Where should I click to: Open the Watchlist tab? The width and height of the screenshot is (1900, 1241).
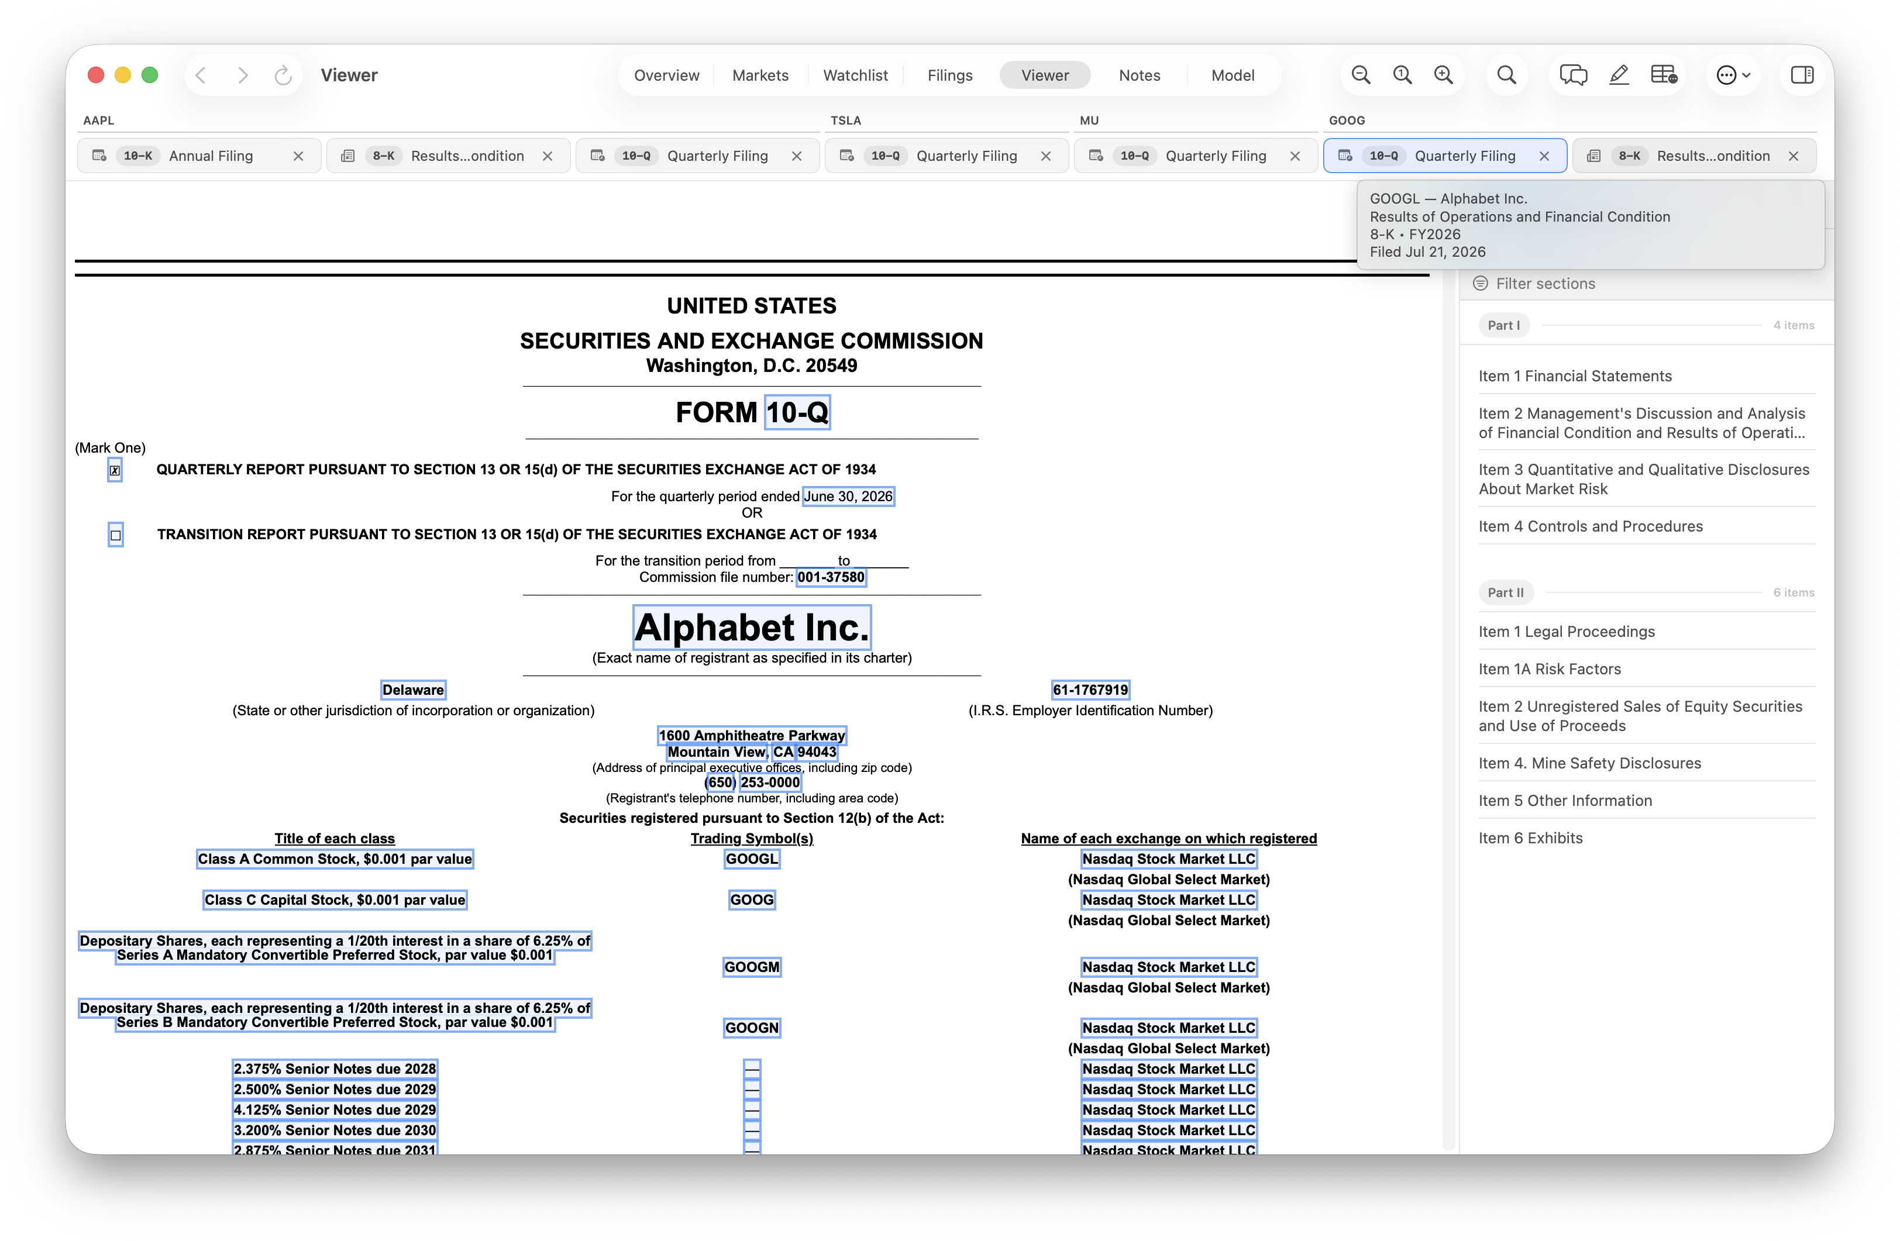click(x=855, y=75)
